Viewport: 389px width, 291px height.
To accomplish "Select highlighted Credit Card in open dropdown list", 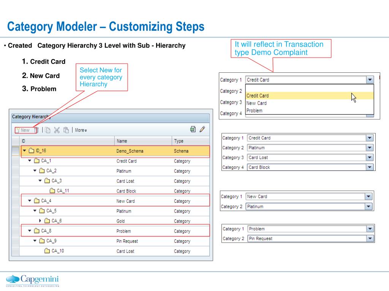I will pos(310,95).
